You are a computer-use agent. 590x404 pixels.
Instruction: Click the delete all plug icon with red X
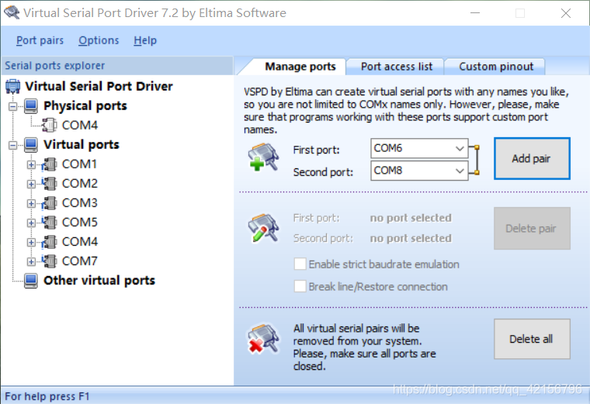tap(263, 339)
